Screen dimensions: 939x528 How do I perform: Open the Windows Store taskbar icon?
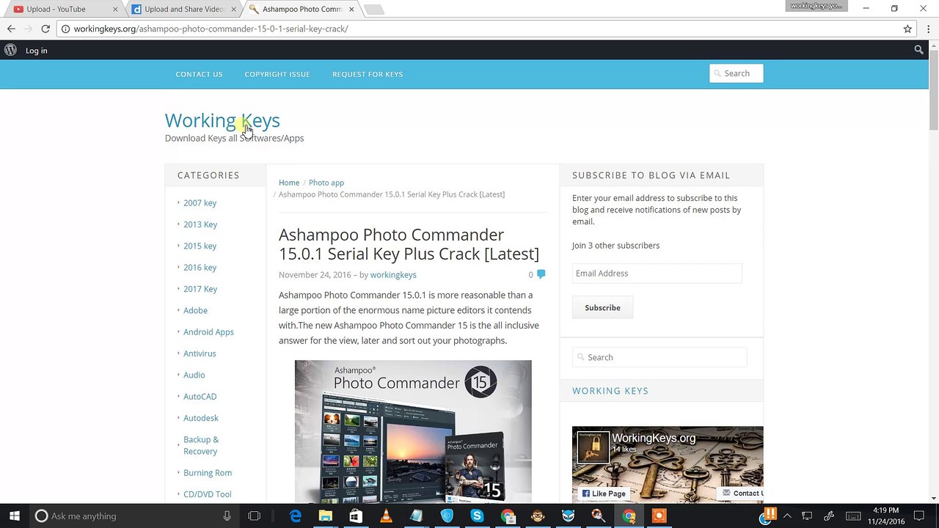pos(356,516)
